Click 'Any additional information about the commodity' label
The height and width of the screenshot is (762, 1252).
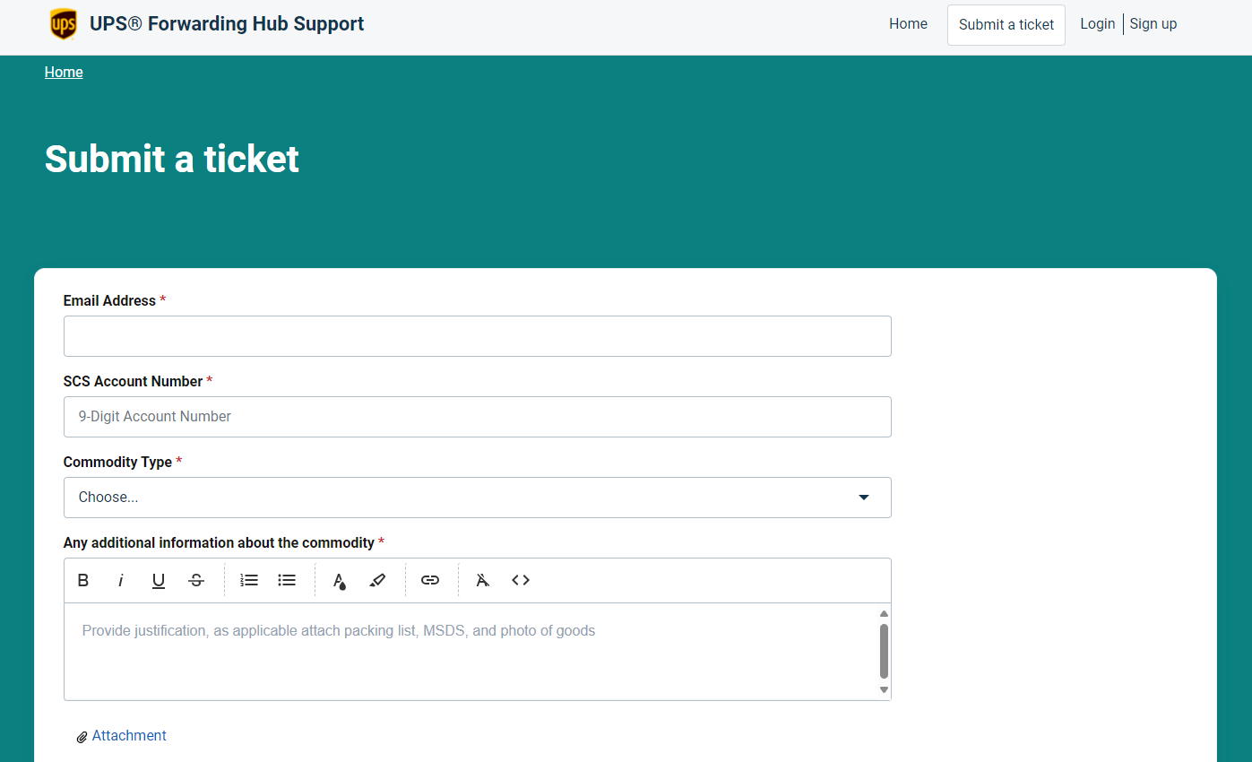tap(219, 542)
